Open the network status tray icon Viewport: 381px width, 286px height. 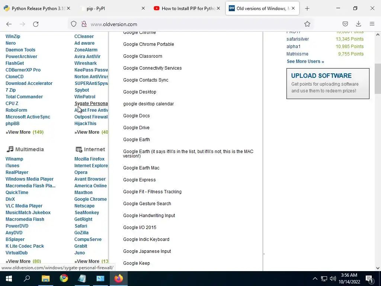[x=324, y=279]
